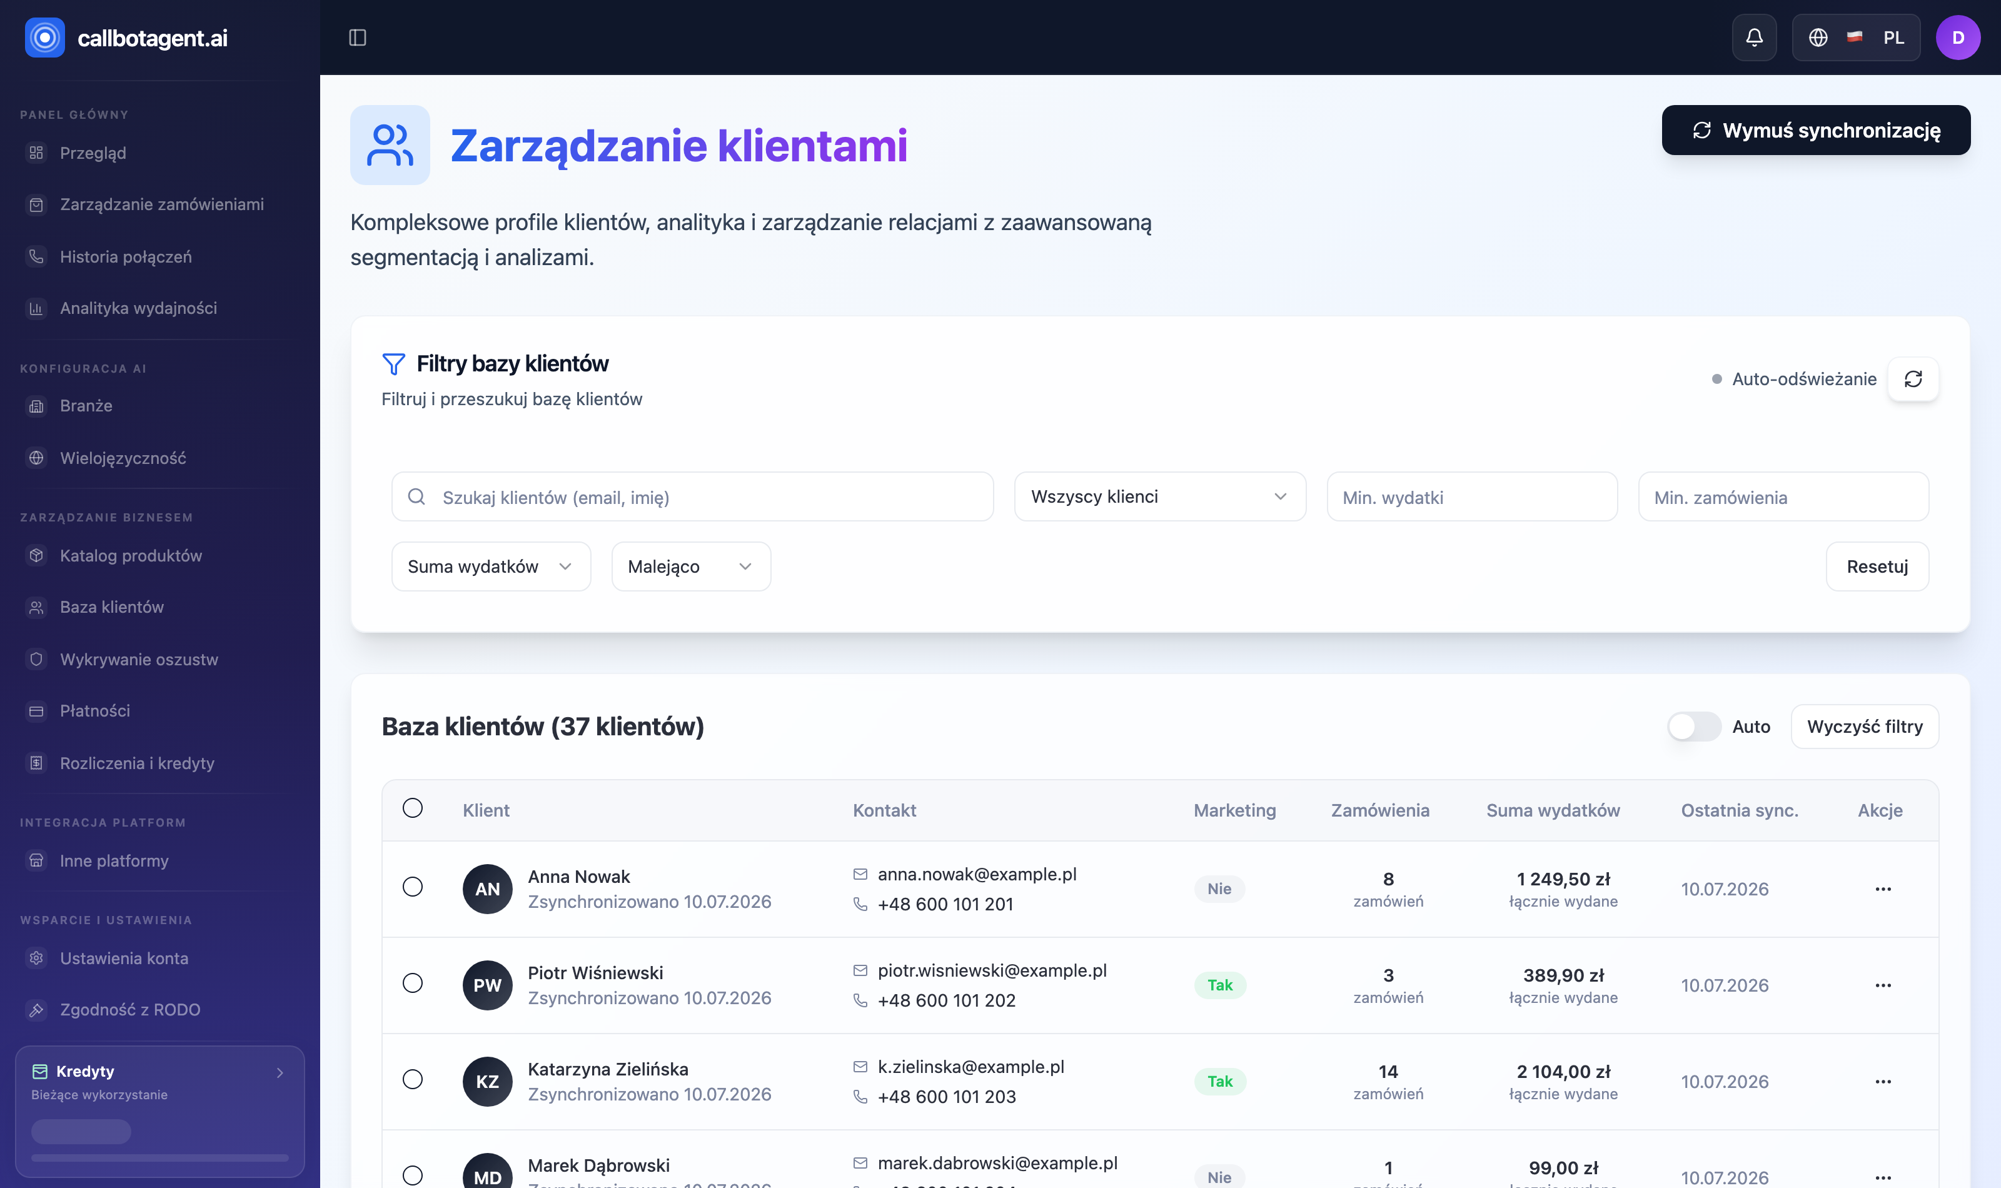2001x1188 pixels.
Task: Open actions menu for Piotr Wiśniewski
Action: click(x=1883, y=985)
